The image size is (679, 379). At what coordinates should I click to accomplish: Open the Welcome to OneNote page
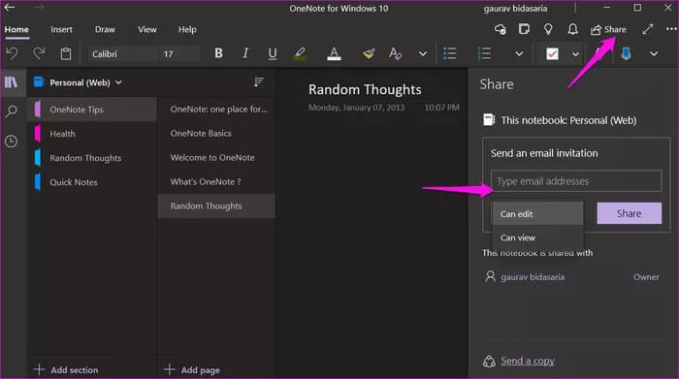pos(216,157)
